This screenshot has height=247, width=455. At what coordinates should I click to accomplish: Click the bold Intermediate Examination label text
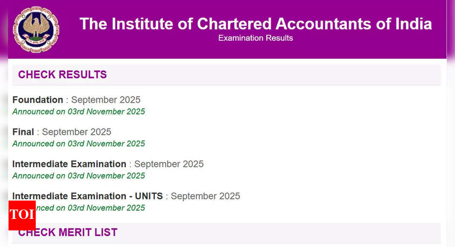(69, 164)
